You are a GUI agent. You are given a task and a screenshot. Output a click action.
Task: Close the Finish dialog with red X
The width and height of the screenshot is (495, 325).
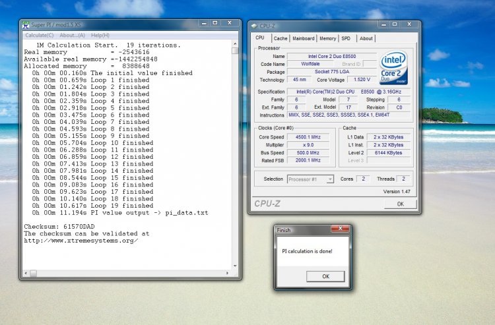(x=340, y=229)
